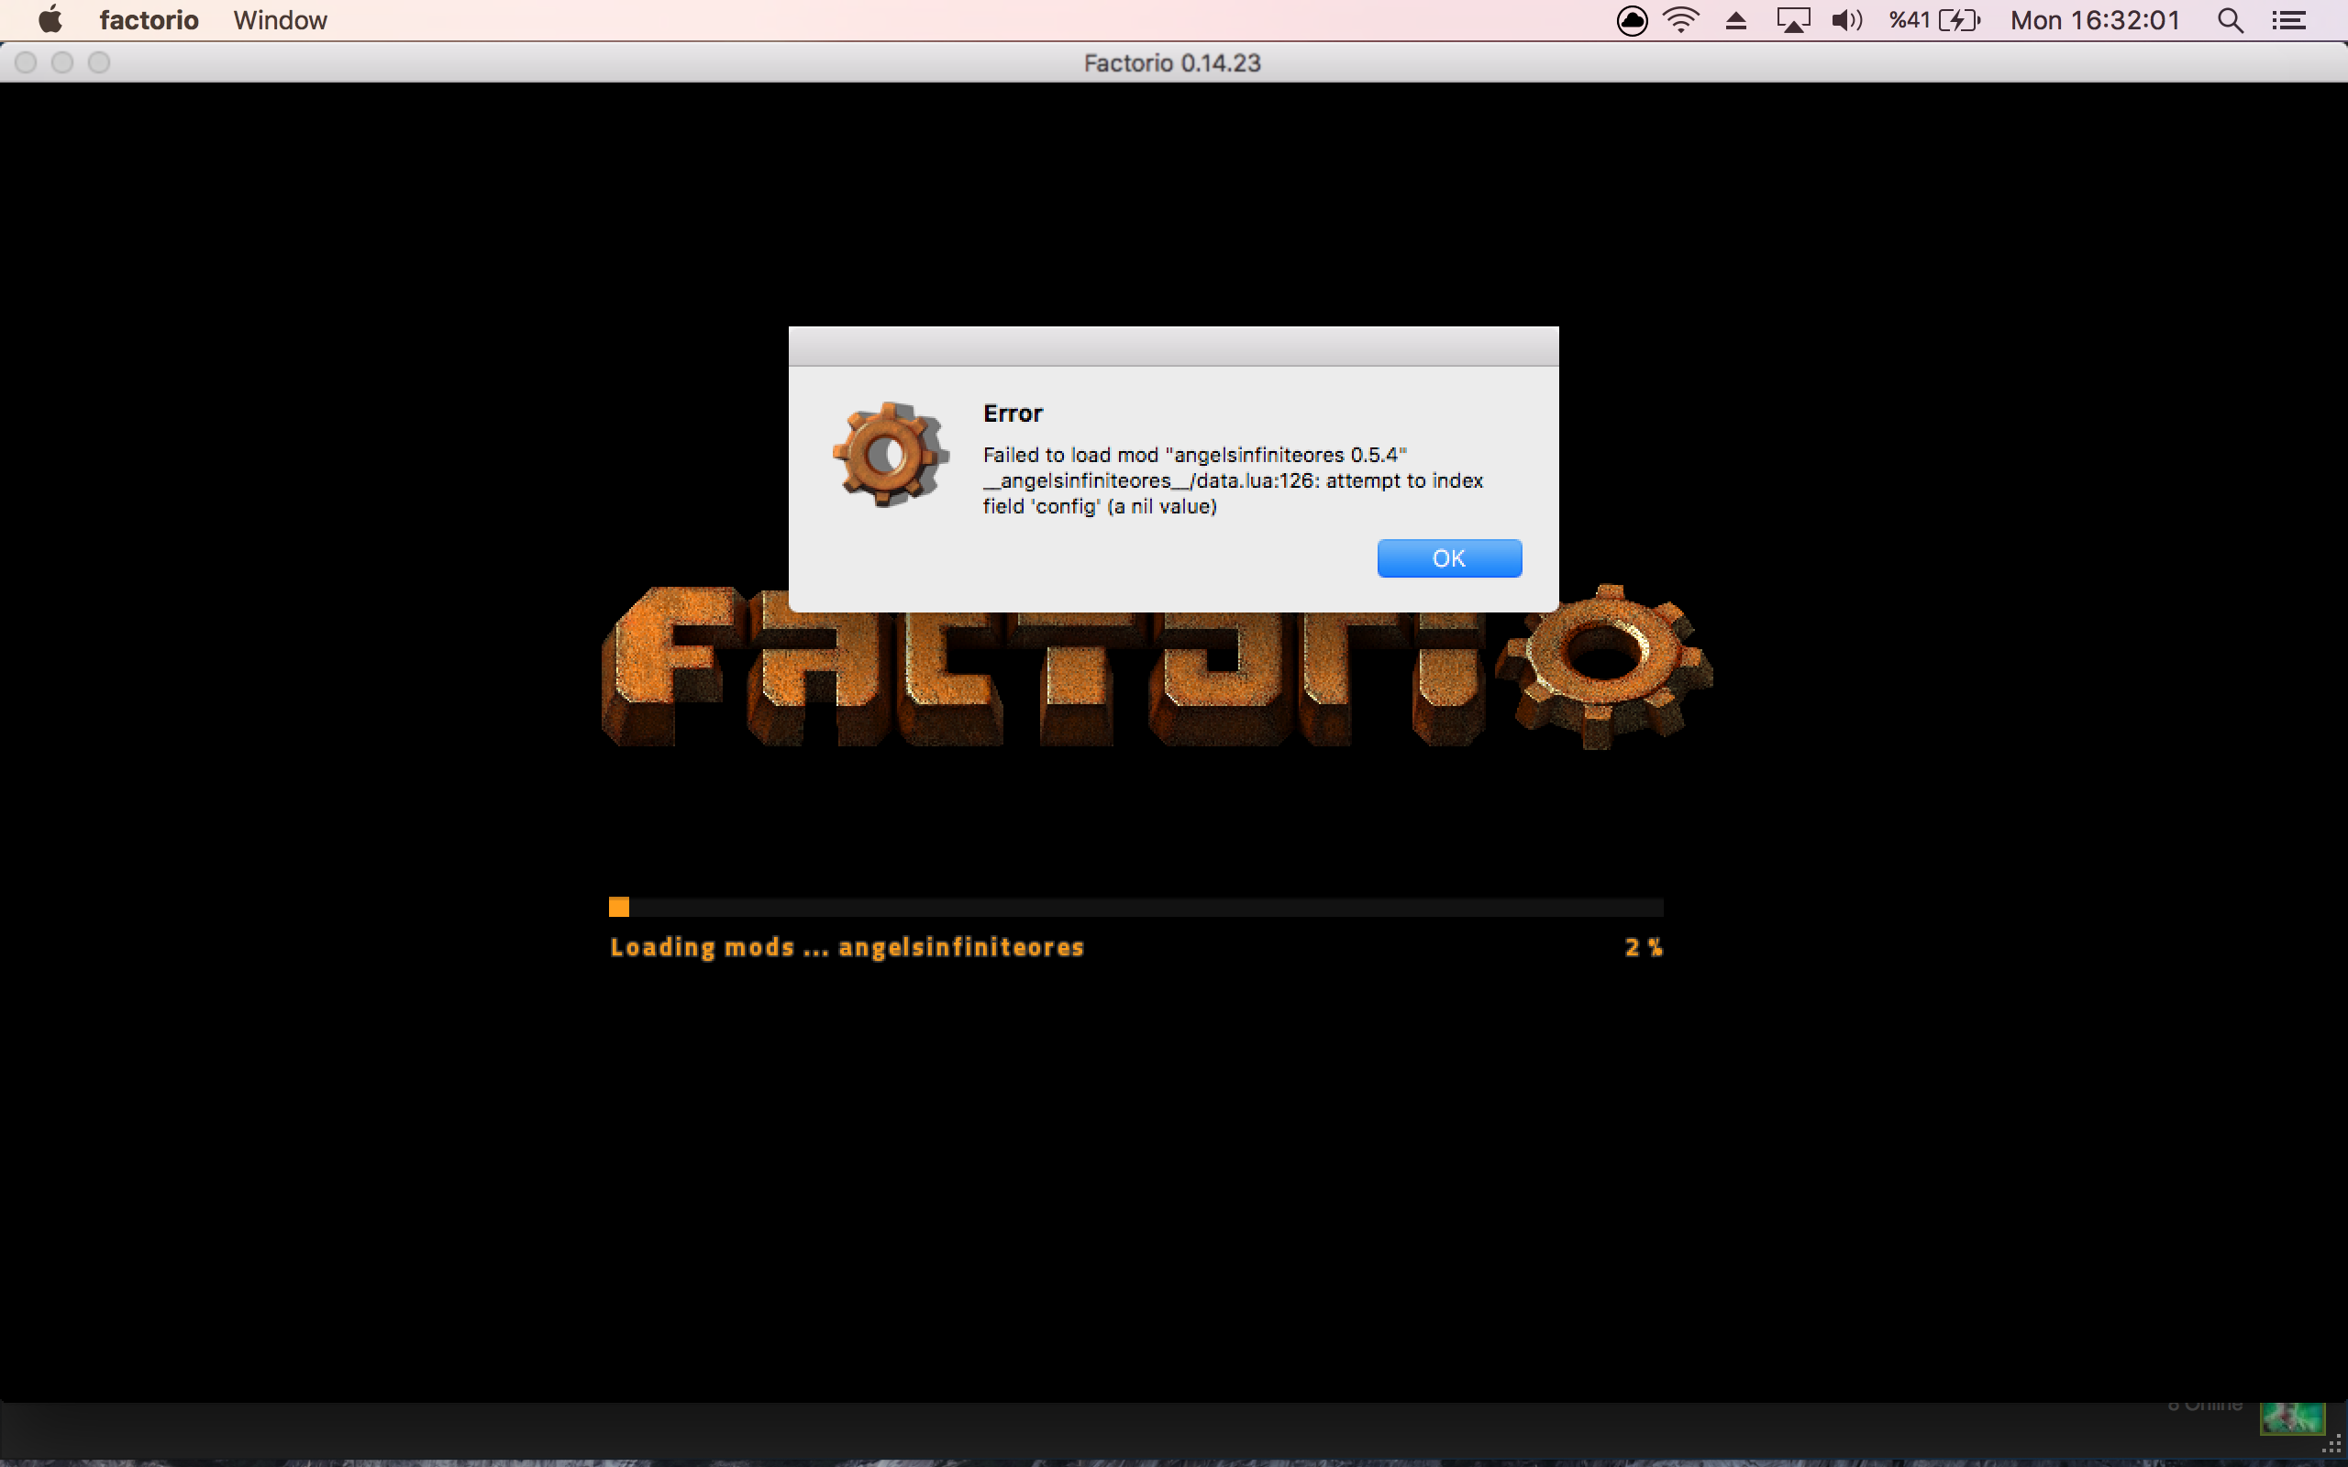Close the Factorio window with red button
Screen dimensions: 2348x1467
tap(27, 63)
